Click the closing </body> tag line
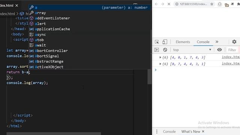The width and height of the screenshot is (240, 135). coord(18,121)
